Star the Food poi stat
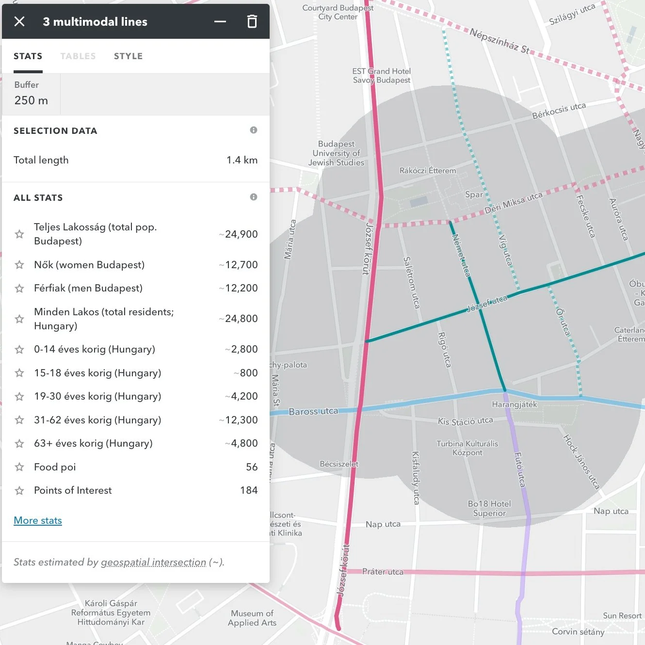Image resolution: width=645 pixels, height=645 pixels. click(x=19, y=467)
